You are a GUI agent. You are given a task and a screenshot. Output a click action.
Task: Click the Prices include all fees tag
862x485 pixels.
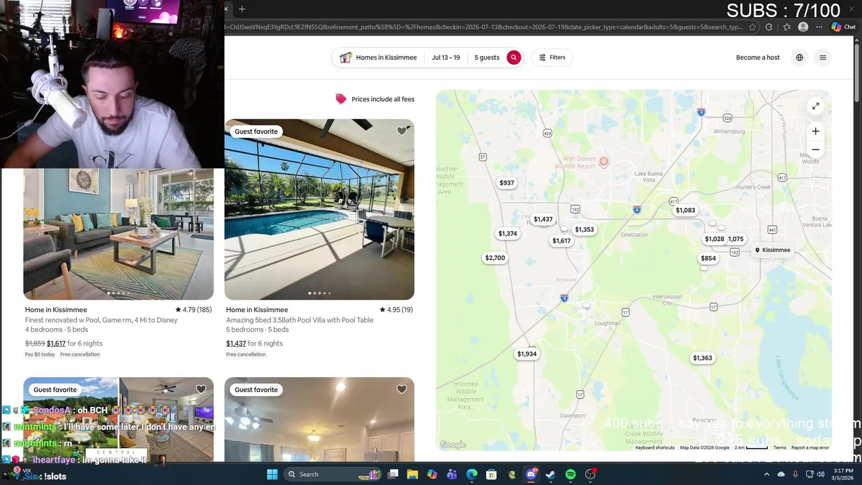click(x=374, y=99)
